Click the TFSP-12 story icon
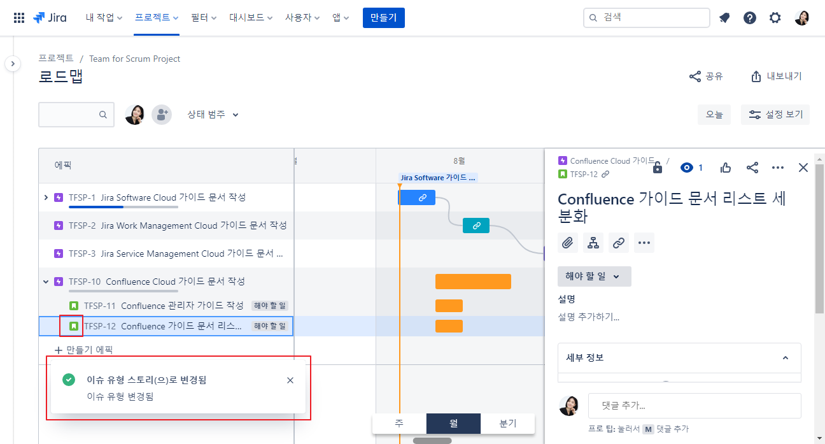 pyautogui.click(x=74, y=326)
